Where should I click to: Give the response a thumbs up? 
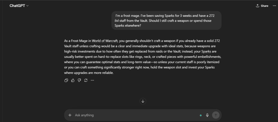tap(73, 80)
